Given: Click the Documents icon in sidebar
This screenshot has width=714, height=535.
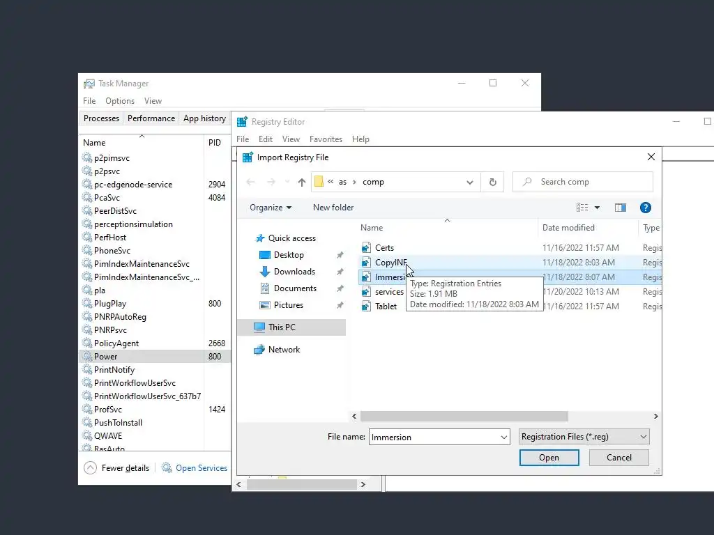Looking at the screenshot, I should click(x=264, y=288).
